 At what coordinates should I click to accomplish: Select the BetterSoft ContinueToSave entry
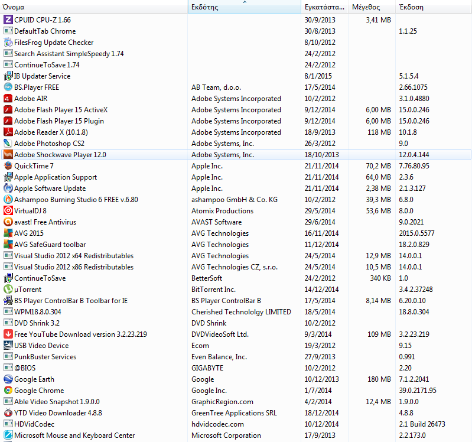(236, 278)
